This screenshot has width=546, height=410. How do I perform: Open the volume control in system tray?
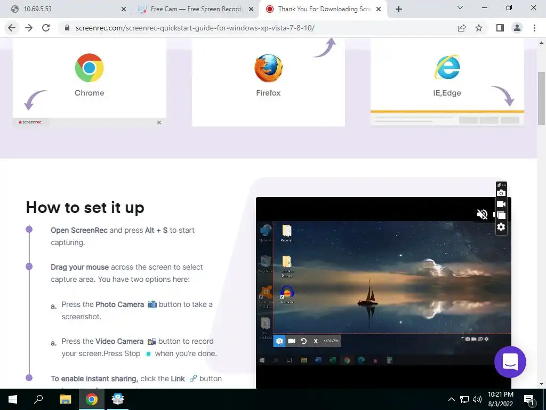[477, 399]
